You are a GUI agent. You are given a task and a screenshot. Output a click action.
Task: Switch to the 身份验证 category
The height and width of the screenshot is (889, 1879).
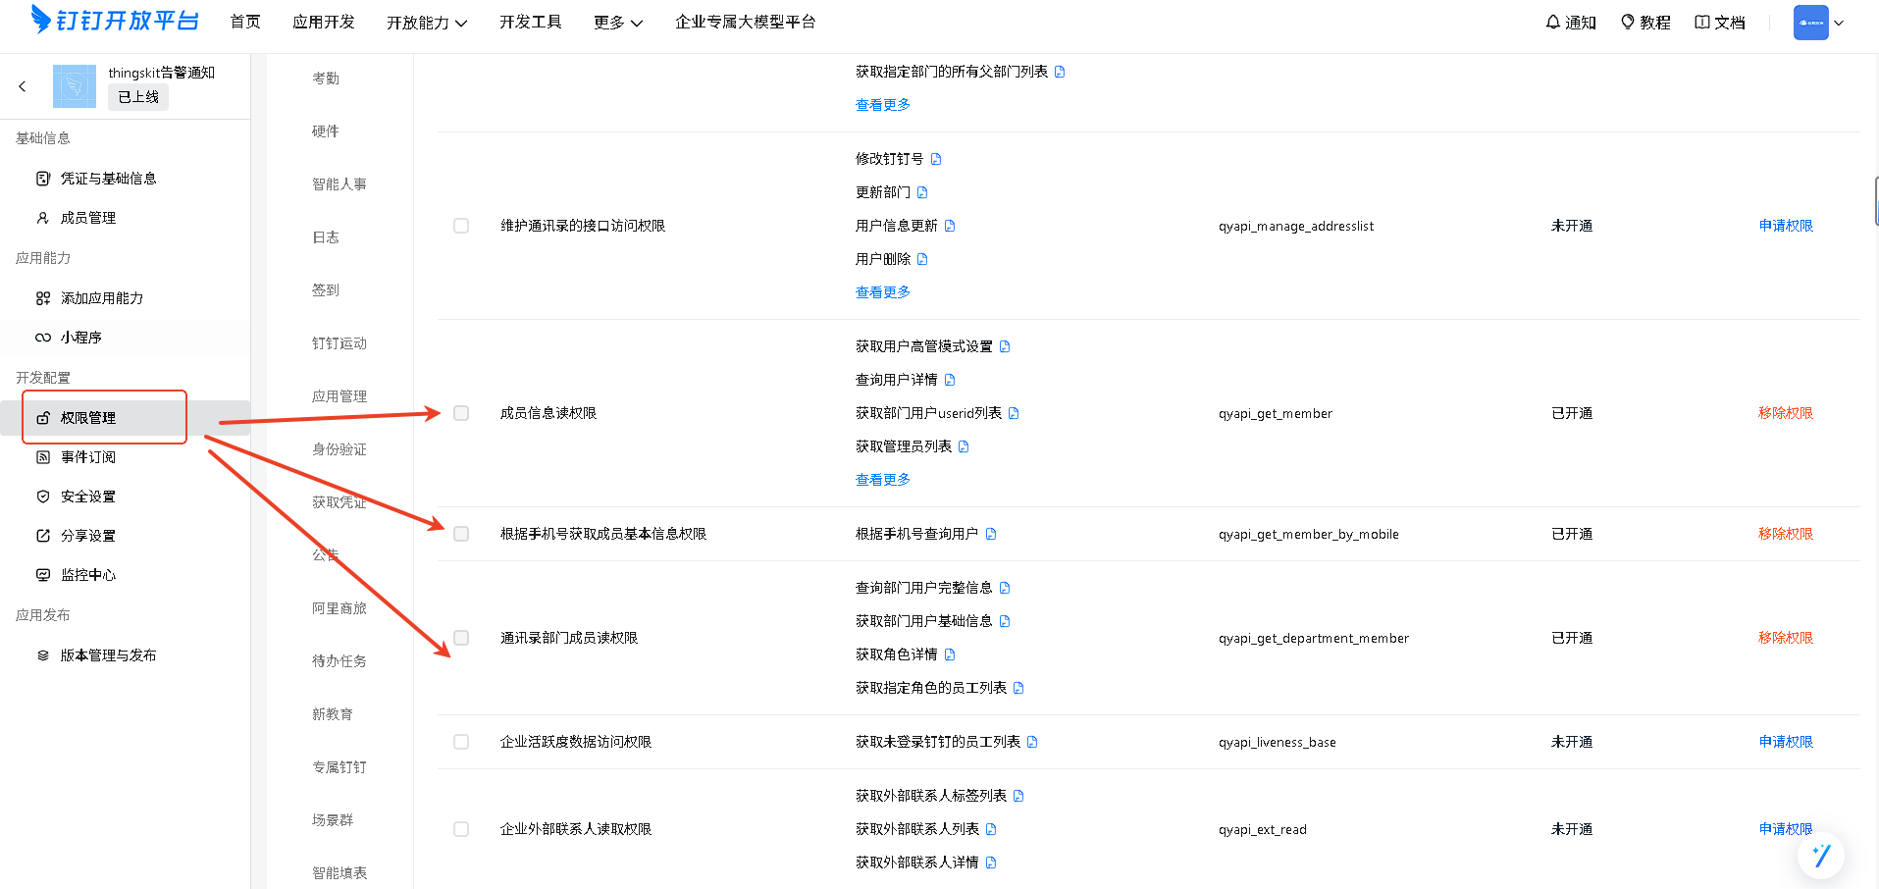tap(339, 449)
